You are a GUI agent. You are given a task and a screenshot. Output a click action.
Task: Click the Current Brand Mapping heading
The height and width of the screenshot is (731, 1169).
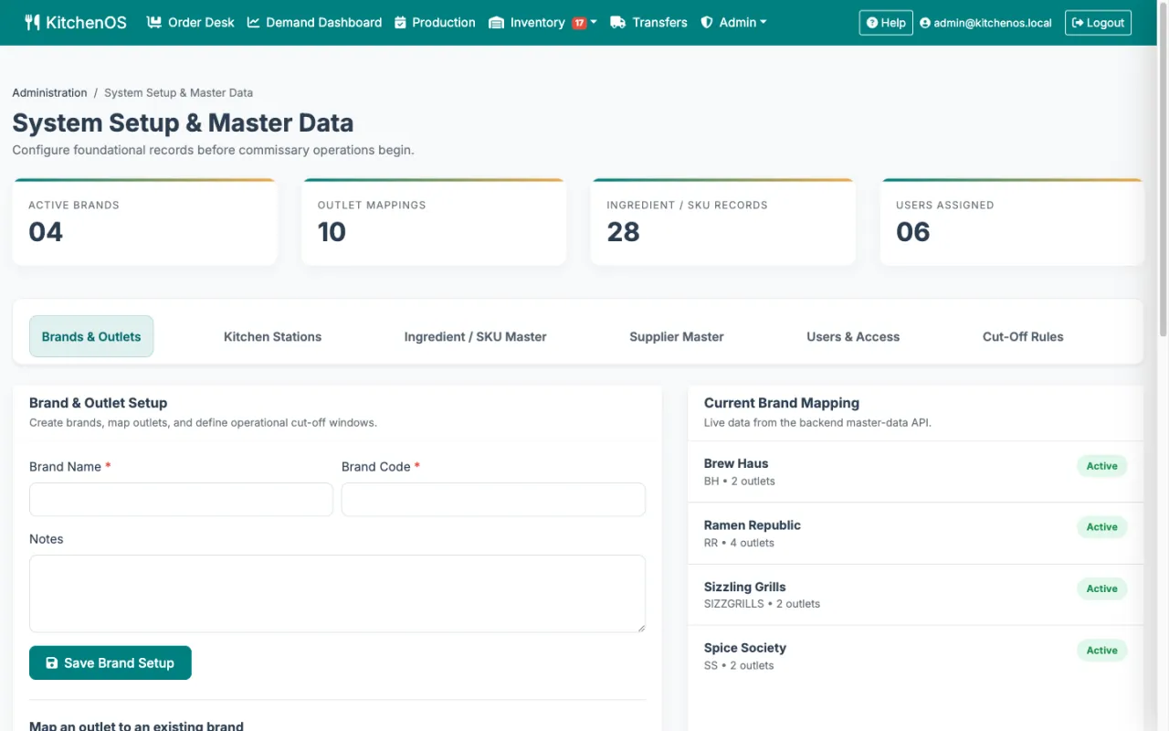click(x=782, y=403)
